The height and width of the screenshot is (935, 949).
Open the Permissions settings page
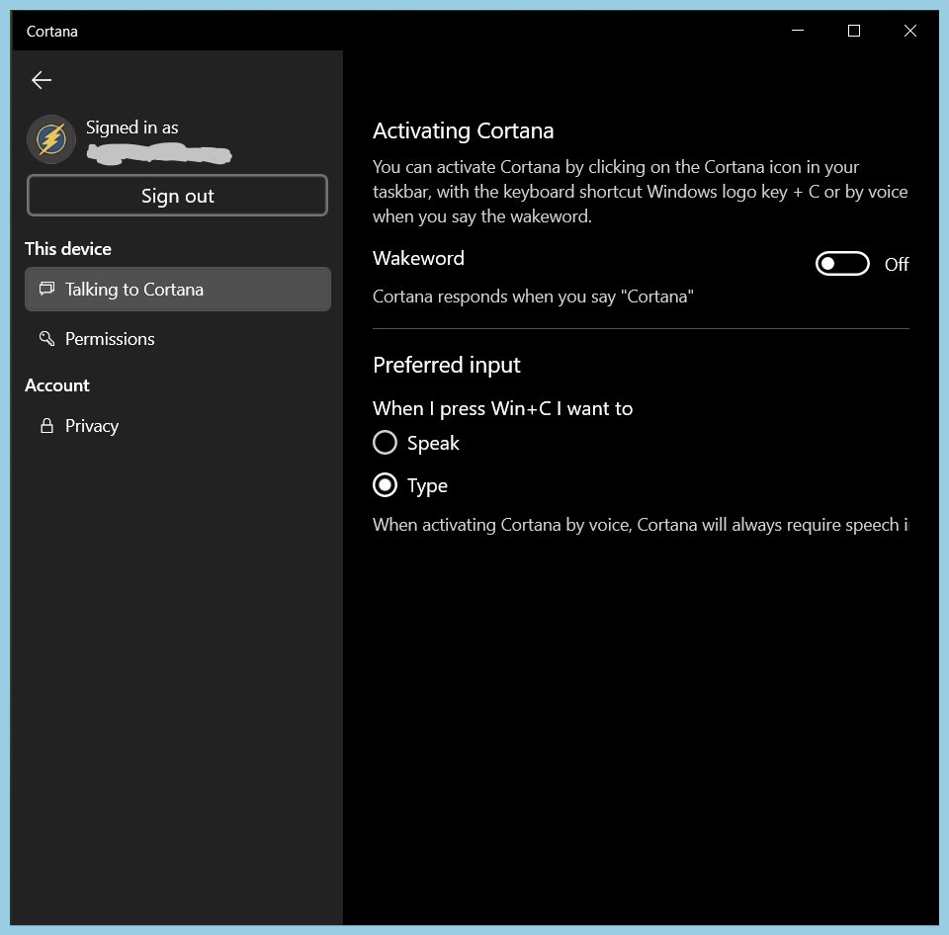pos(178,339)
